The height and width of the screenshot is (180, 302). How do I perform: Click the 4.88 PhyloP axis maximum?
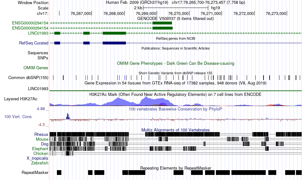(41, 109)
